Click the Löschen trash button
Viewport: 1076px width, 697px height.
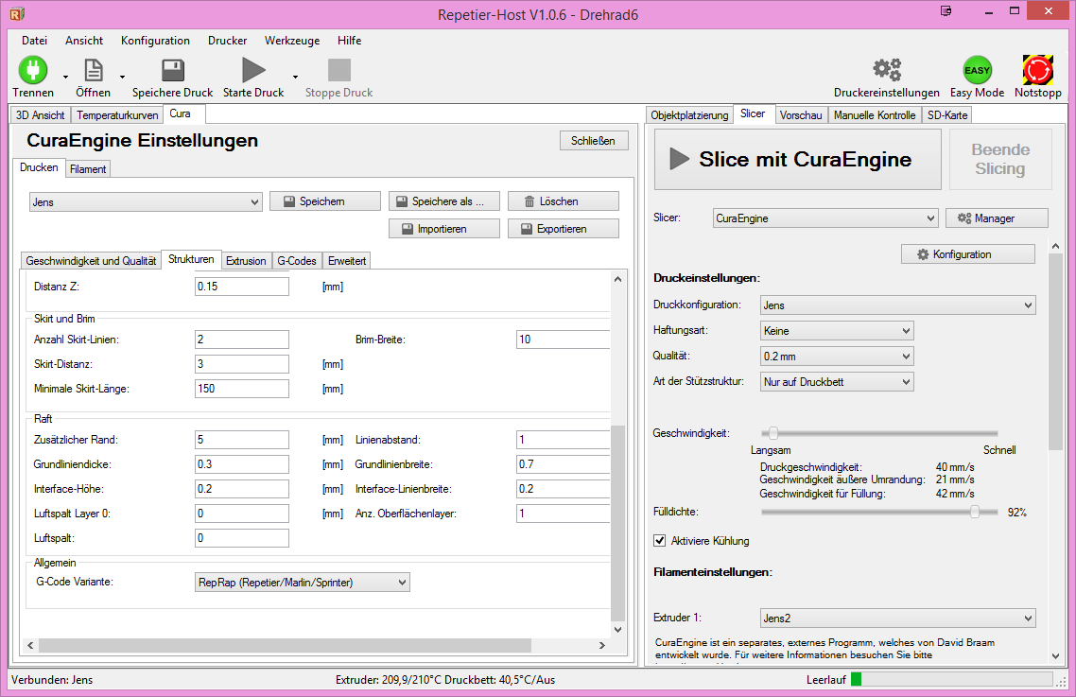[x=563, y=201]
